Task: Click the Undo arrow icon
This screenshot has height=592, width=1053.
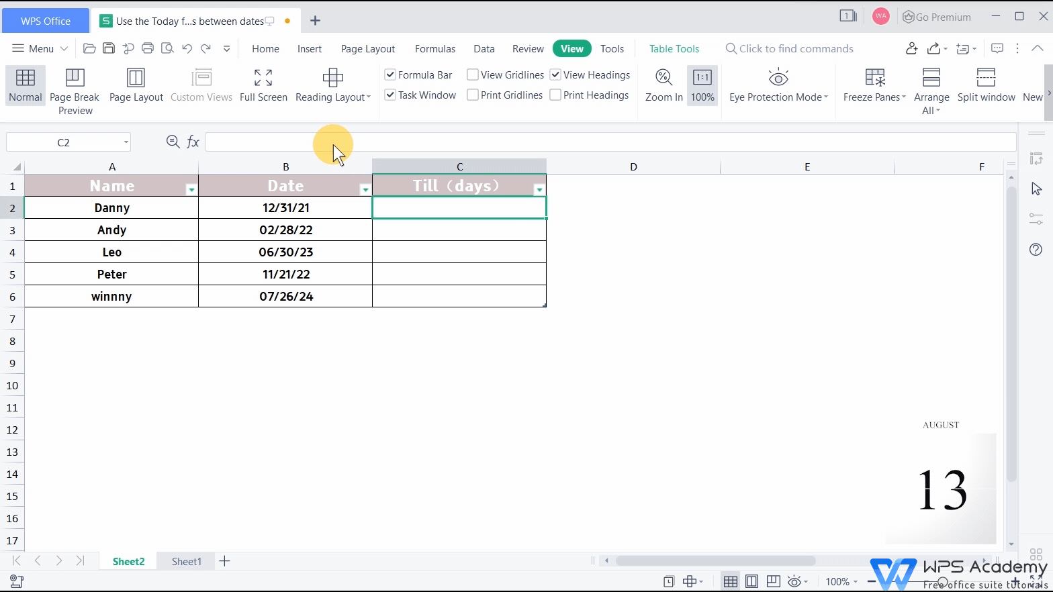Action: click(187, 48)
